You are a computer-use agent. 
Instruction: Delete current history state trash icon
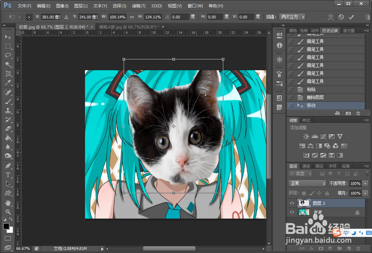pos(358,114)
